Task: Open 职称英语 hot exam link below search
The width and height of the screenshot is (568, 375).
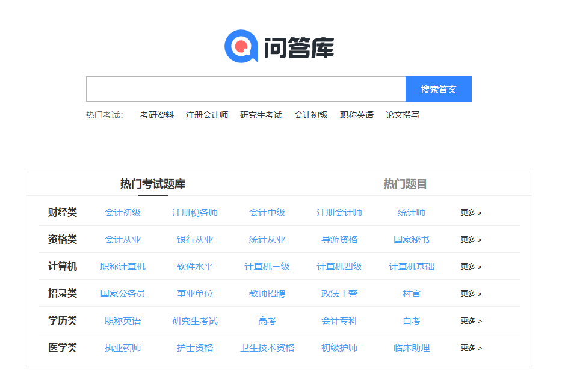Action: coord(357,115)
